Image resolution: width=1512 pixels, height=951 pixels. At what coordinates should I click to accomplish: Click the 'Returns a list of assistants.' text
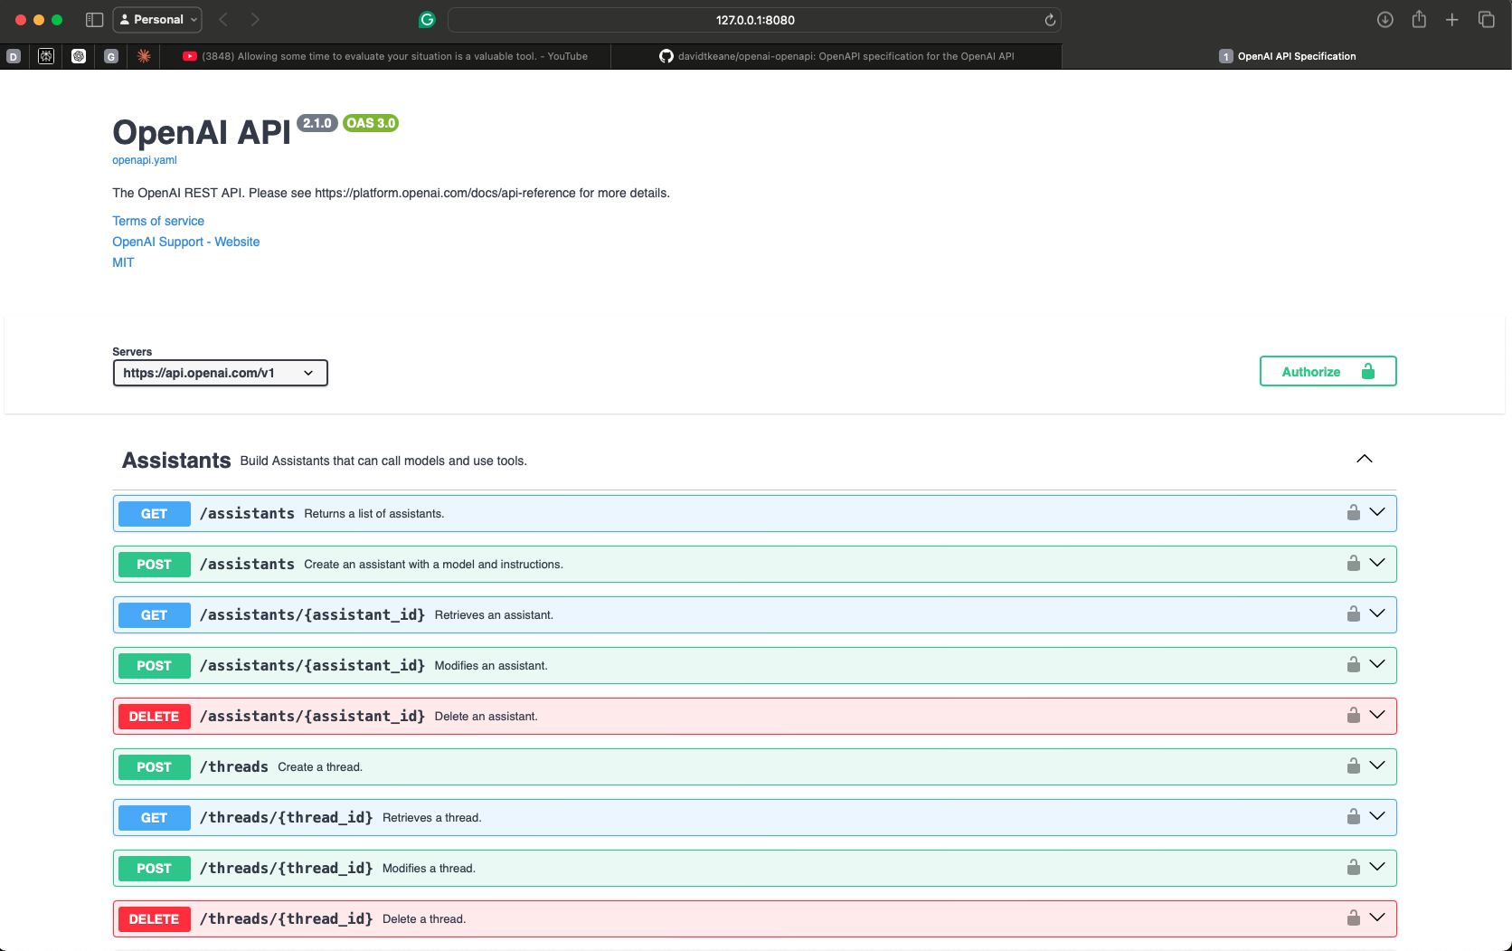pos(374,514)
